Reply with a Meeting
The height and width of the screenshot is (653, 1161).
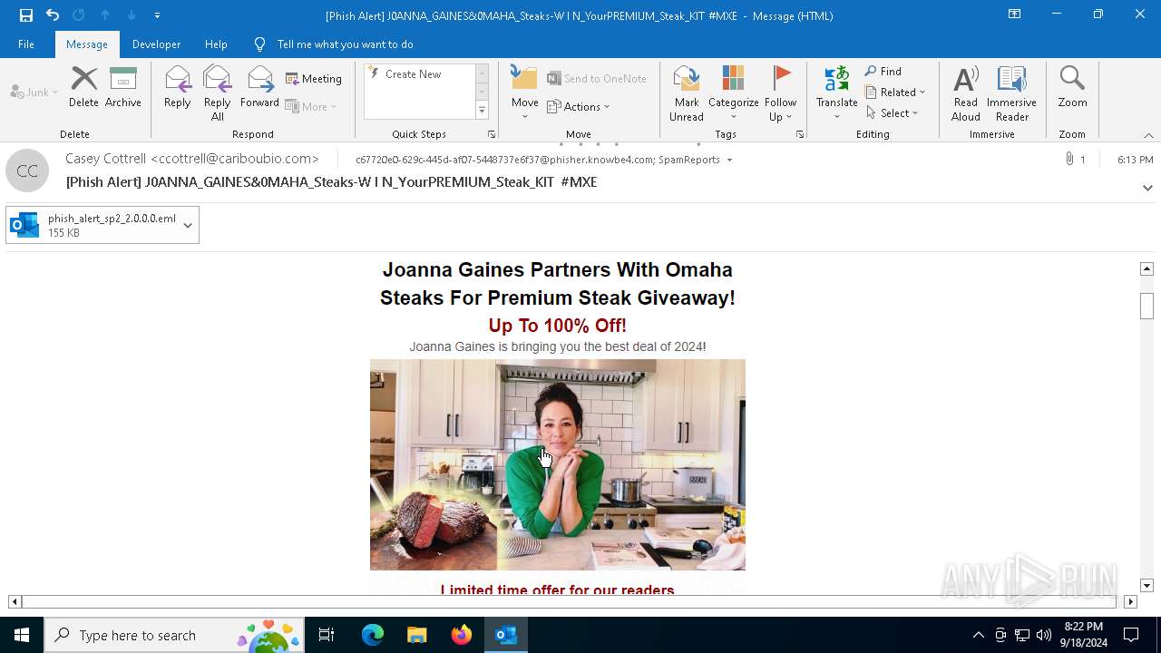click(314, 79)
